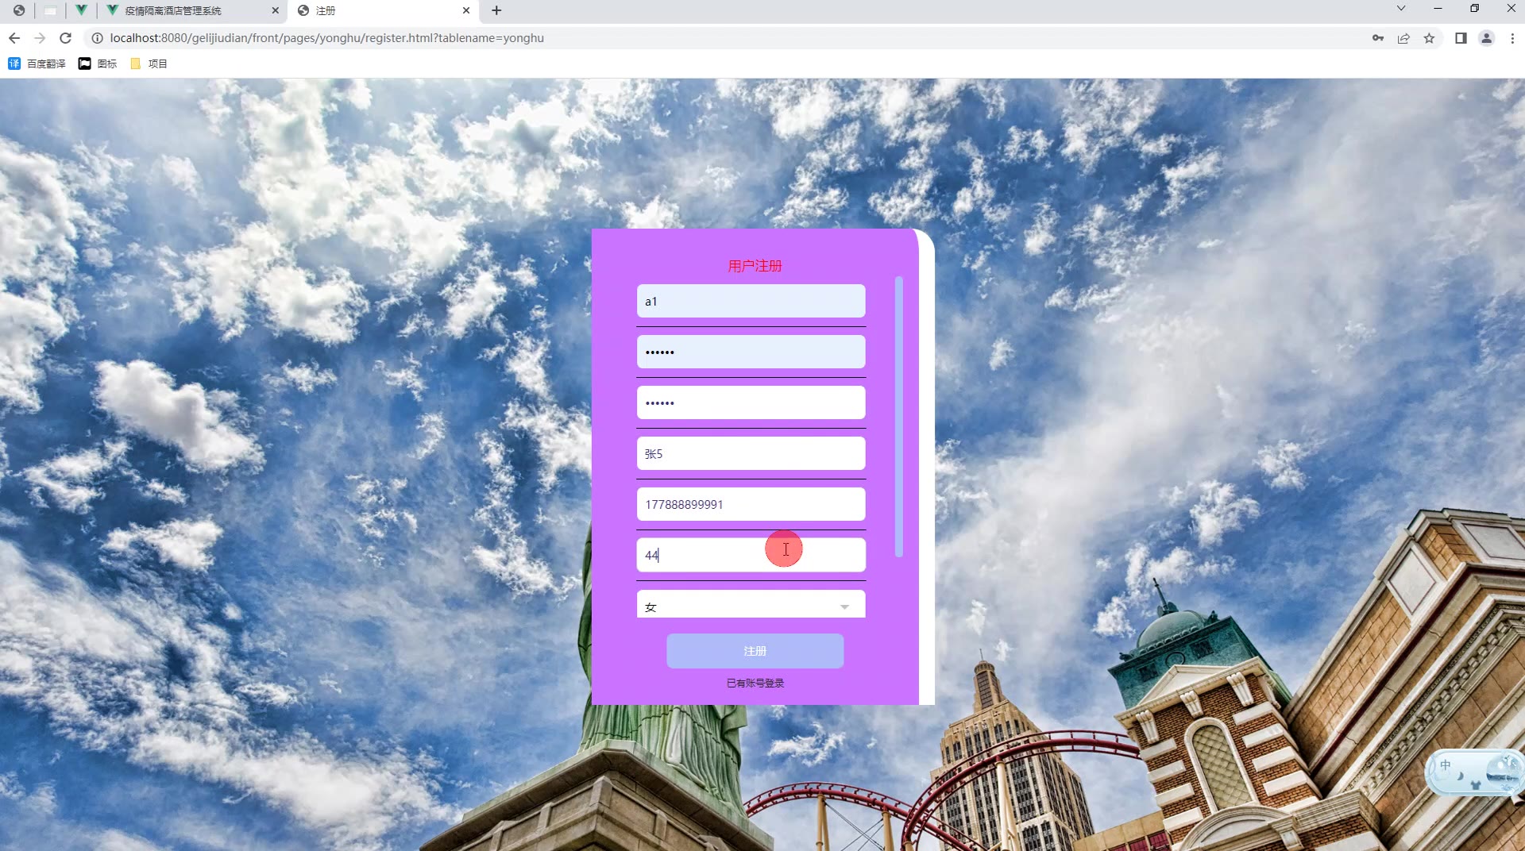Click the name field containing 张5
Image resolution: width=1525 pixels, height=851 pixels.
click(751, 453)
